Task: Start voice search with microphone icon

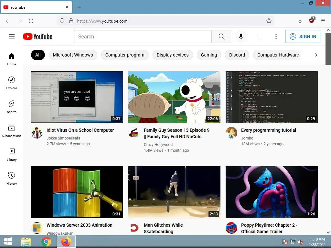Action: [x=241, y=36]
